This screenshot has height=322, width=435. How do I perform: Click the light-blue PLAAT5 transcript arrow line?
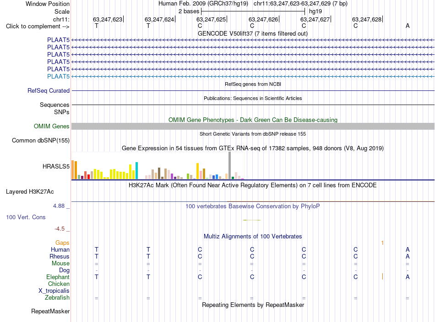[x=253, y=76]
